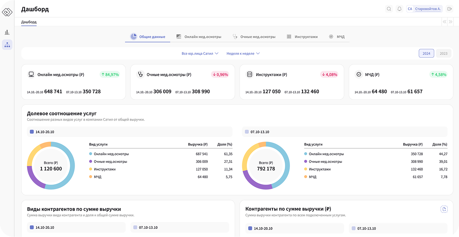Click the double left arrow icon

445,22
